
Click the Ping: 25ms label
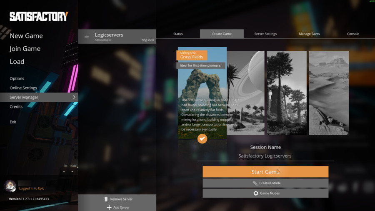point(147,40)
